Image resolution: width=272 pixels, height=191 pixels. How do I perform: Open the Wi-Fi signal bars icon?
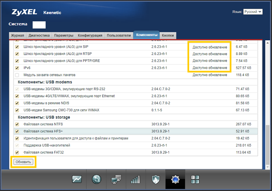point(135,179)
